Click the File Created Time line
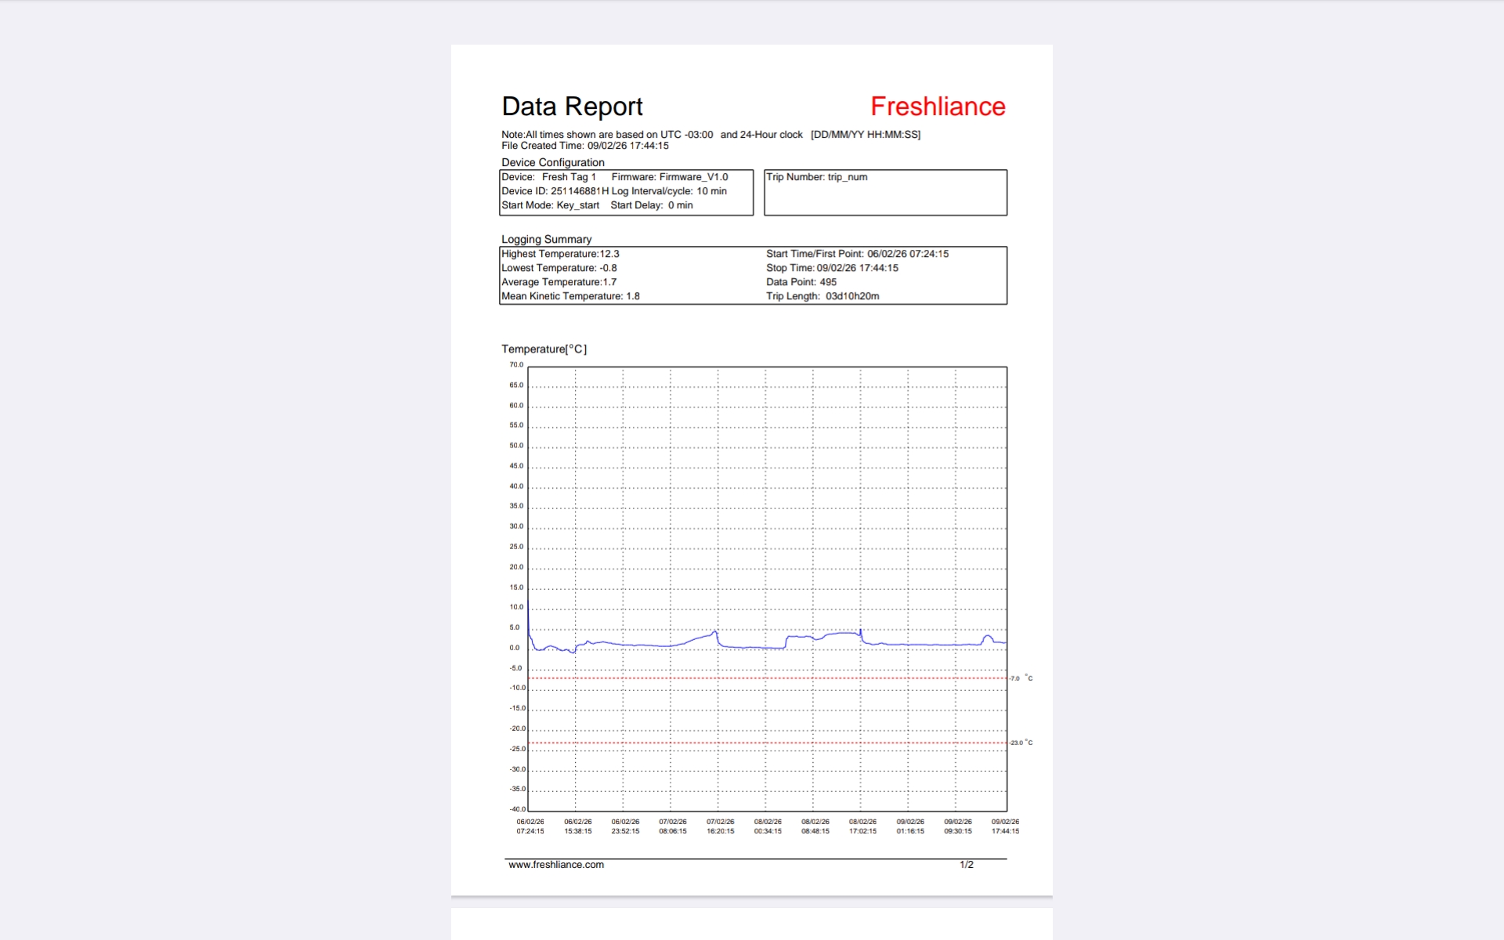This screenshot has height=940, width=1504. tap(584, 146)
